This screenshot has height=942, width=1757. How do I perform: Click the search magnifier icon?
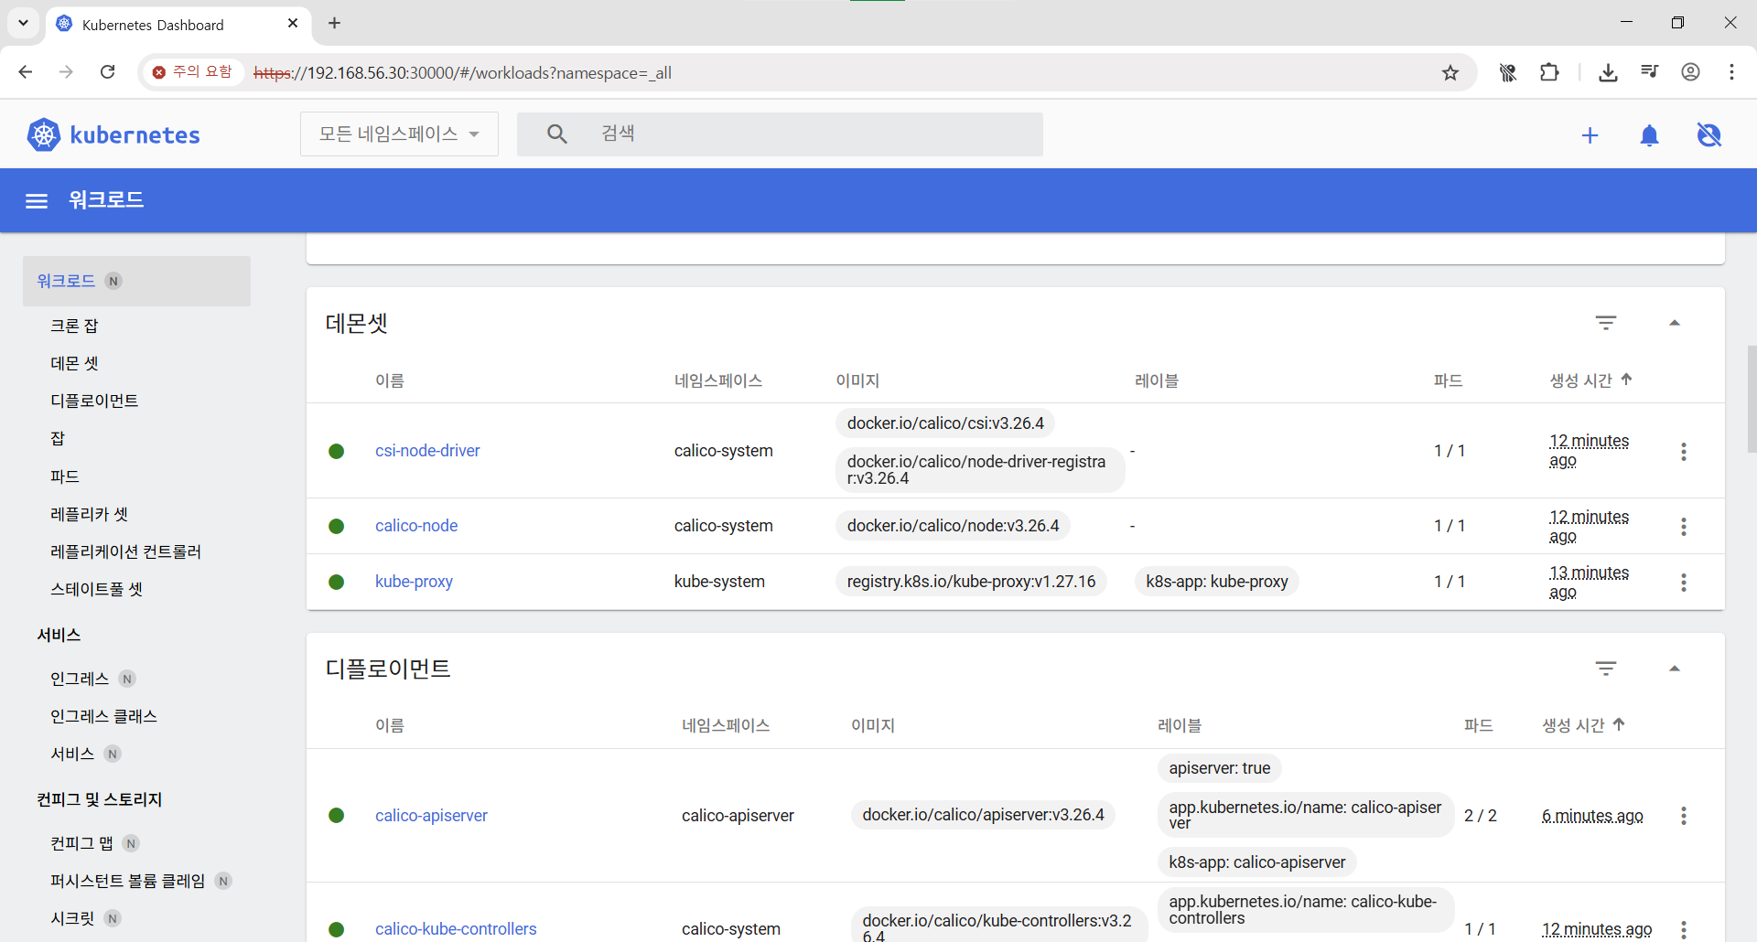[557, 134]
